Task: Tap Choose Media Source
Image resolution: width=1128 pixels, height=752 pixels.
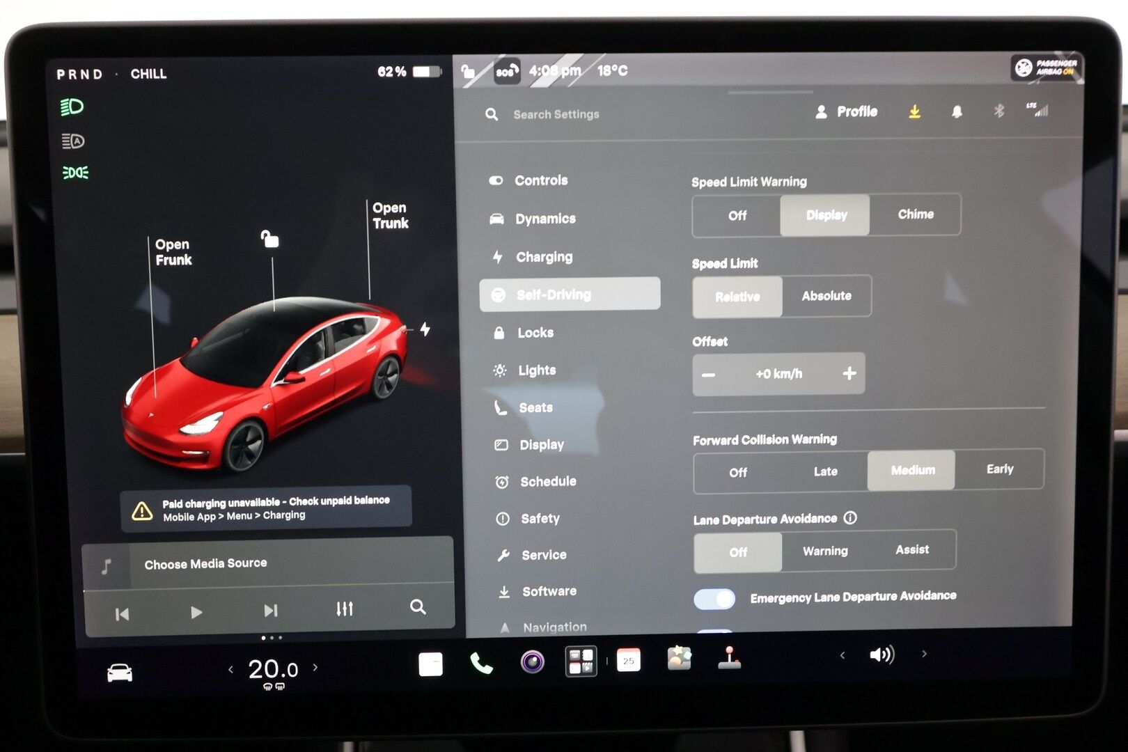Action: click(x=205, y=563)
